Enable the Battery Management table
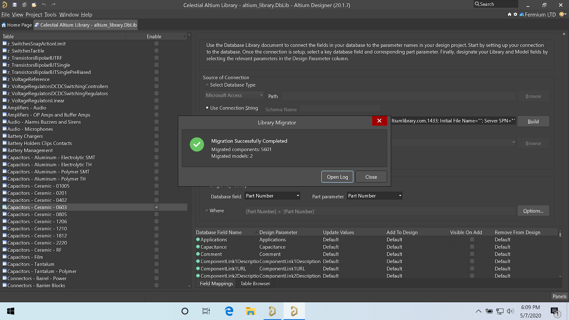The image size is (569, 320). tap(156, 150)
